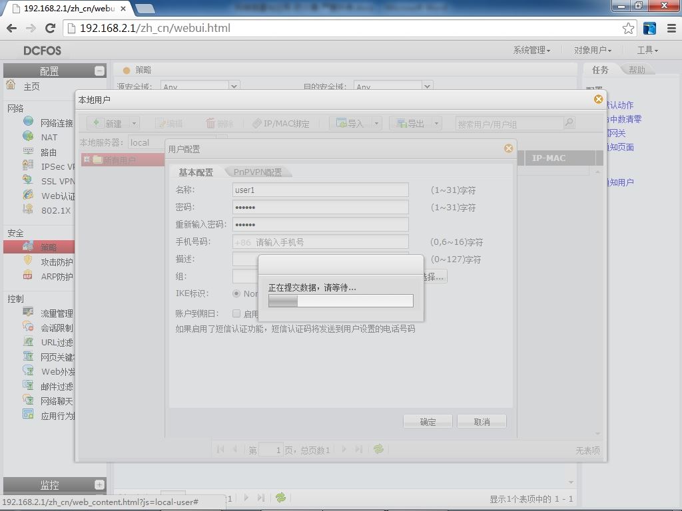Open URL过滤 icon in sidebar
The image size is (682, 511).
tap(28, 341)
